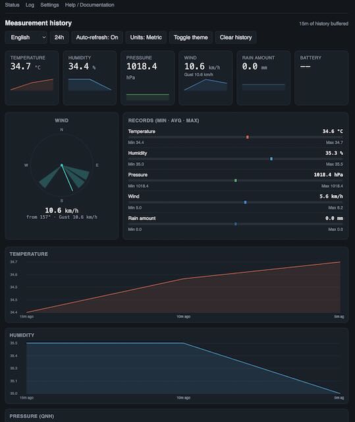355x422 pixels.
Task: Select the Rain Amount summary card
Action: (x=263, y=78)
